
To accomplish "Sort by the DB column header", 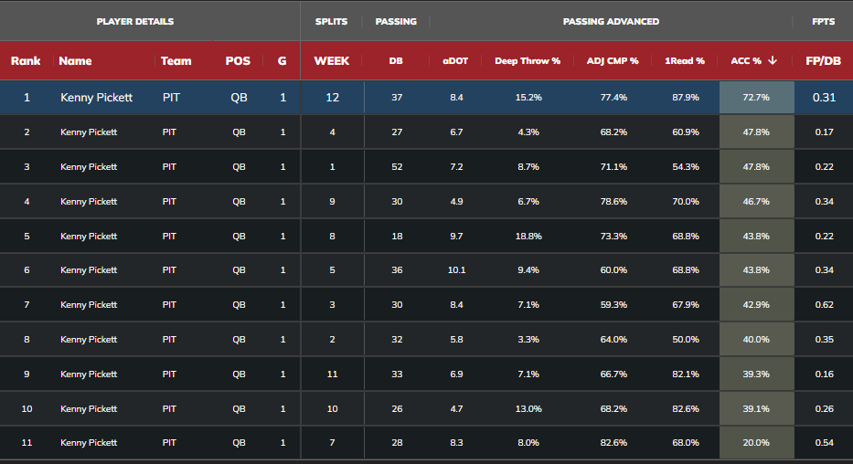I will (396, 61).
